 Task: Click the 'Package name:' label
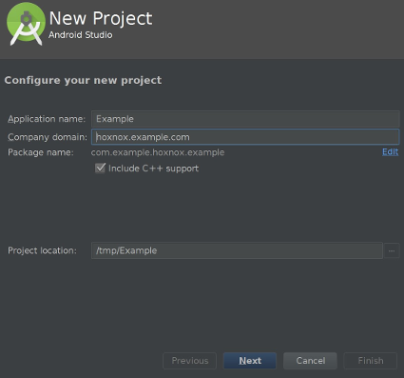[41, 152]
